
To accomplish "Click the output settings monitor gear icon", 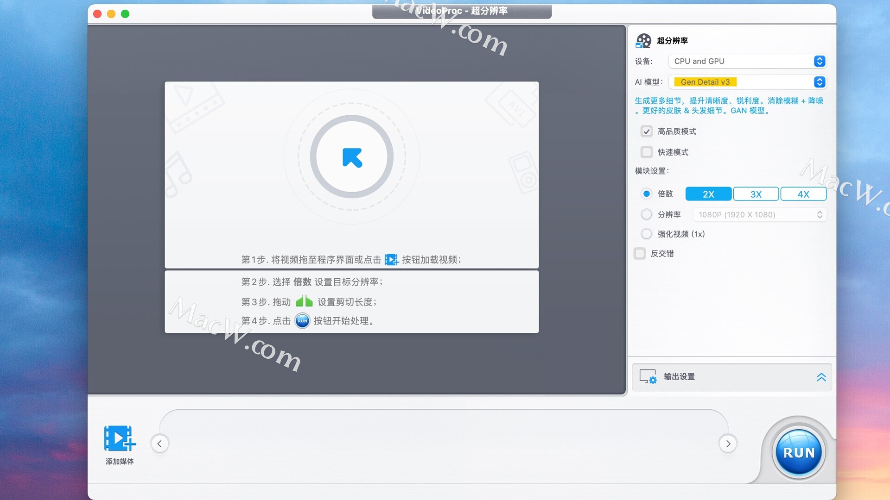I will (648, 376).
